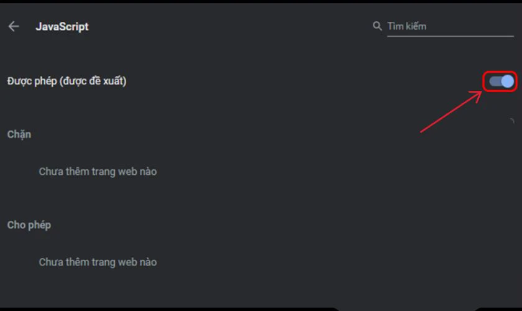Select the Cho phép section heading
The height and width of the screenshot is (311, 522).
coord(29,225)
